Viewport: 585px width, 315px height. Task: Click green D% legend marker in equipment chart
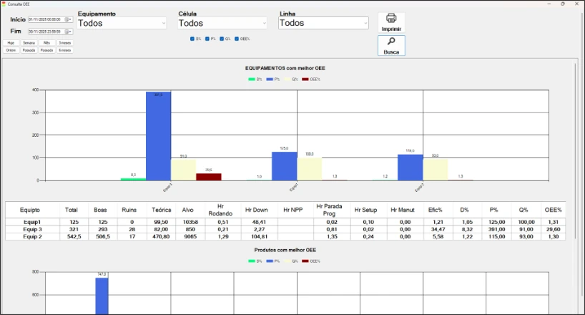252,79
